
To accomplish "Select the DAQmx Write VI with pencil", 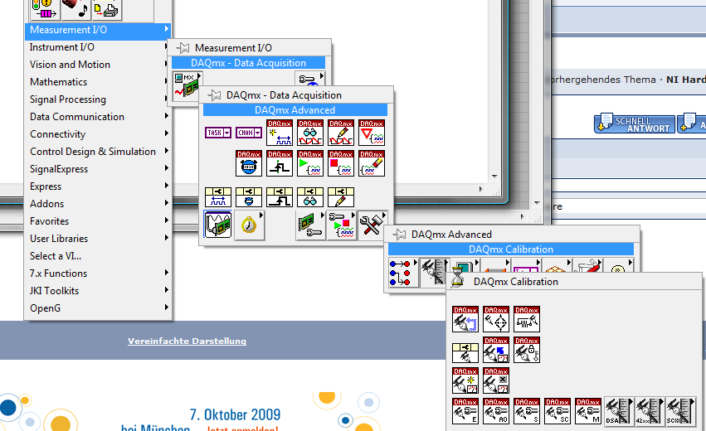I will point(340,133).
